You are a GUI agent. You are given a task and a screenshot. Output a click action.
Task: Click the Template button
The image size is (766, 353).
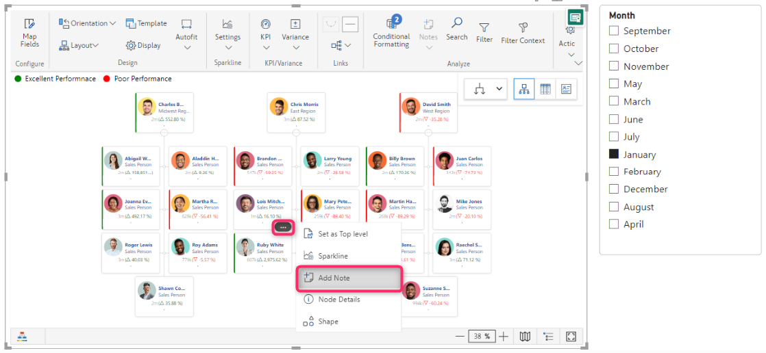point(146,23)
